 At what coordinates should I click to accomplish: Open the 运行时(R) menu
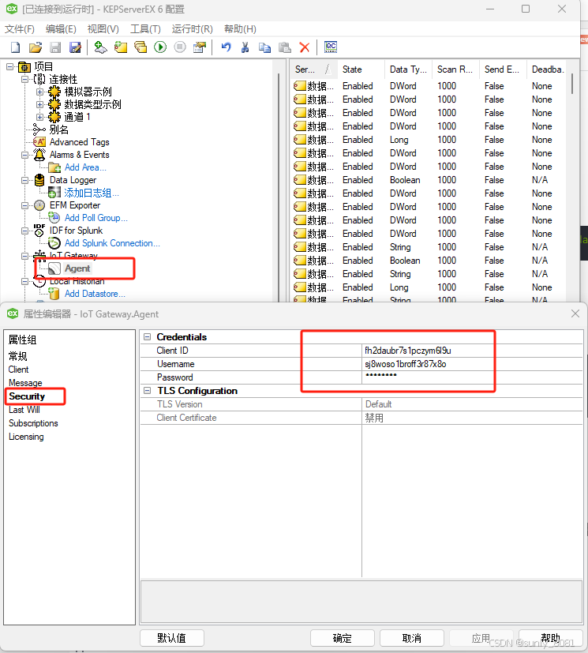[x=192, y=28]
